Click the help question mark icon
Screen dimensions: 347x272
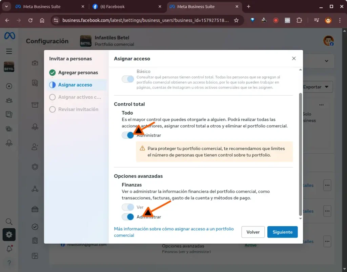click(9, 263)
